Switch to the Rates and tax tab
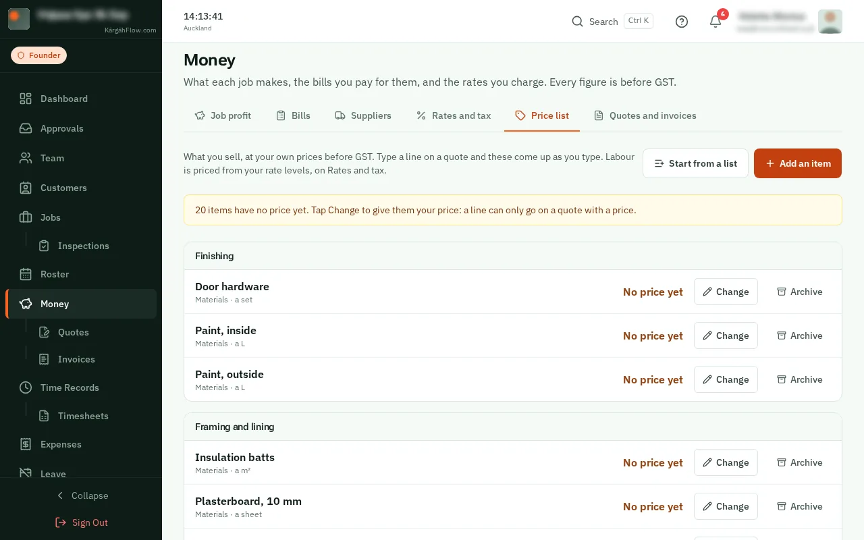 [x=454, y=115]
